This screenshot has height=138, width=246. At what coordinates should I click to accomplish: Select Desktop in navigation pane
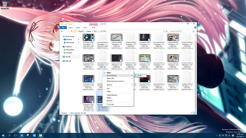tap(68, 40)
